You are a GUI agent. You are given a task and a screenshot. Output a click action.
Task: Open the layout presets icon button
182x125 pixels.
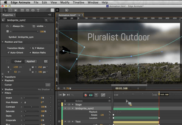point(46,61)
